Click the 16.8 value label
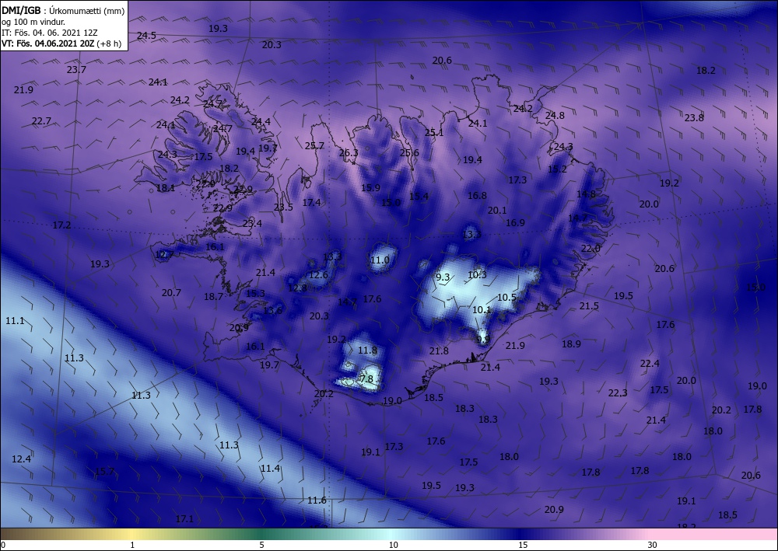This screenshot has height=551, width=778. (x=478, y=196)
